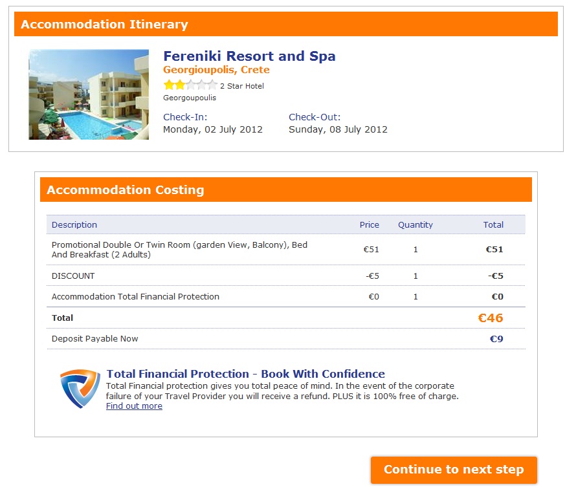Click the Accommodation Costing header bar
The width and height of the screenshot is (576, 489).
[x=286, y=190]
